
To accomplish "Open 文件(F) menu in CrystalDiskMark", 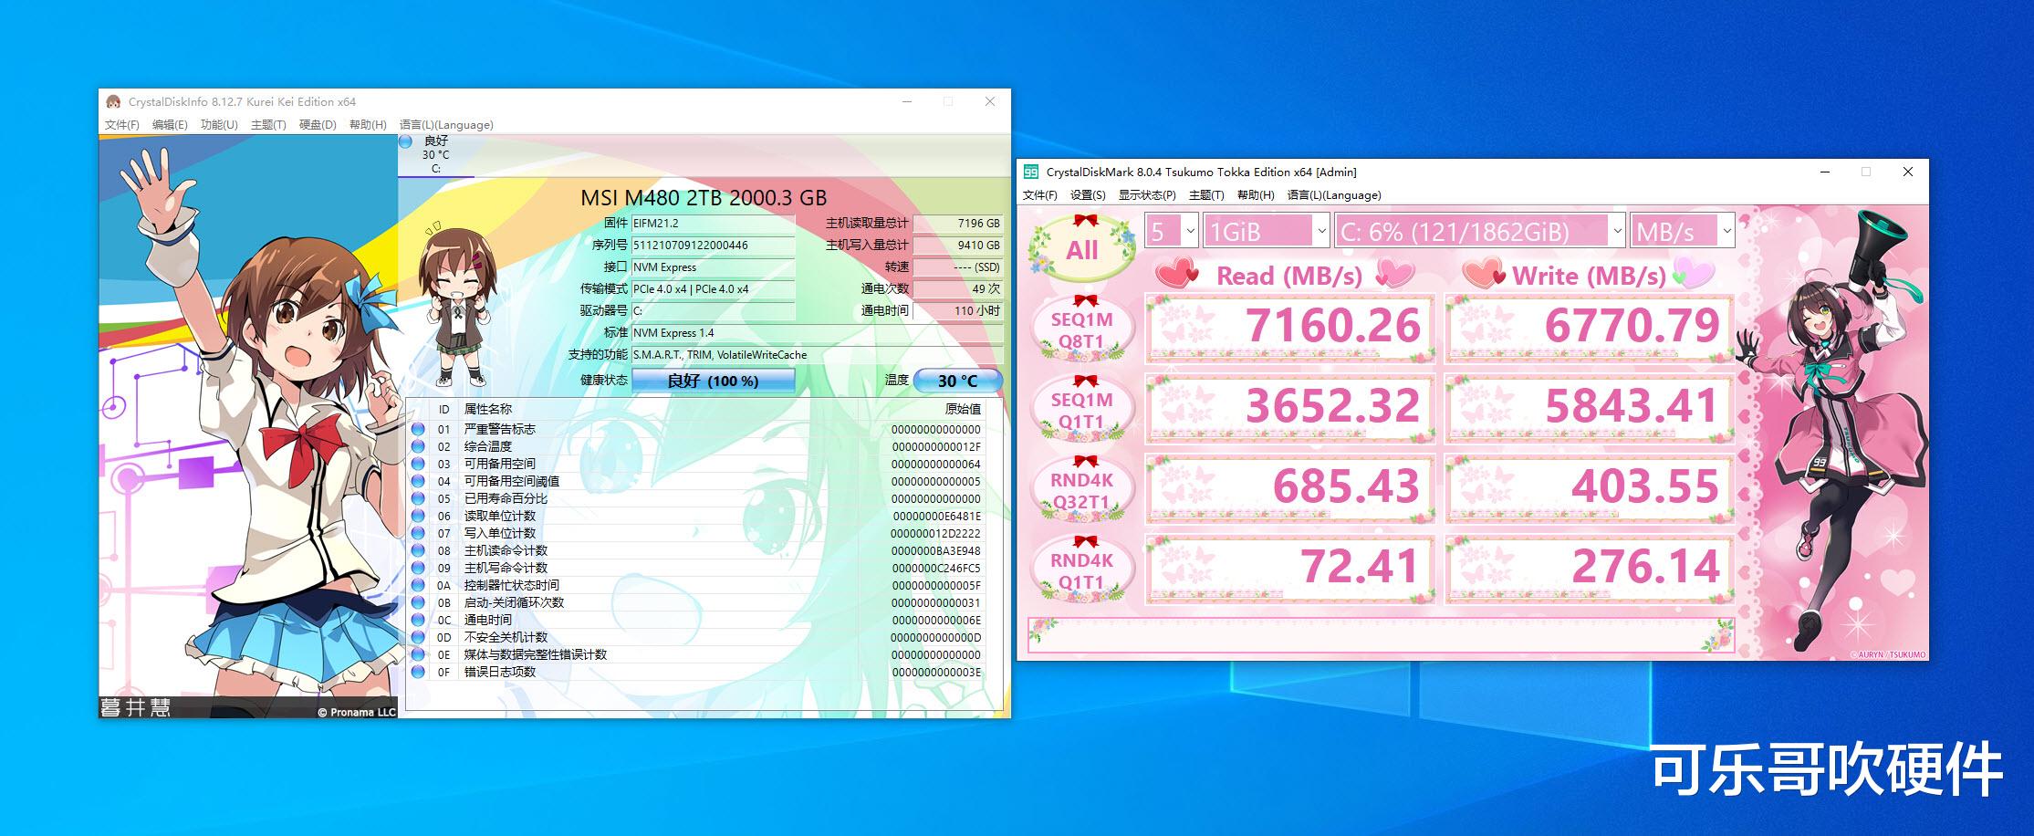I will tap(1040, 195).
